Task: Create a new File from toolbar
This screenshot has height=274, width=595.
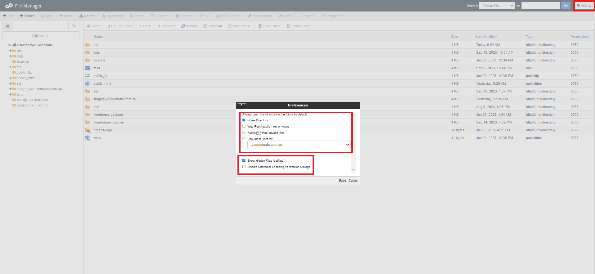Action: coord(8,16)
